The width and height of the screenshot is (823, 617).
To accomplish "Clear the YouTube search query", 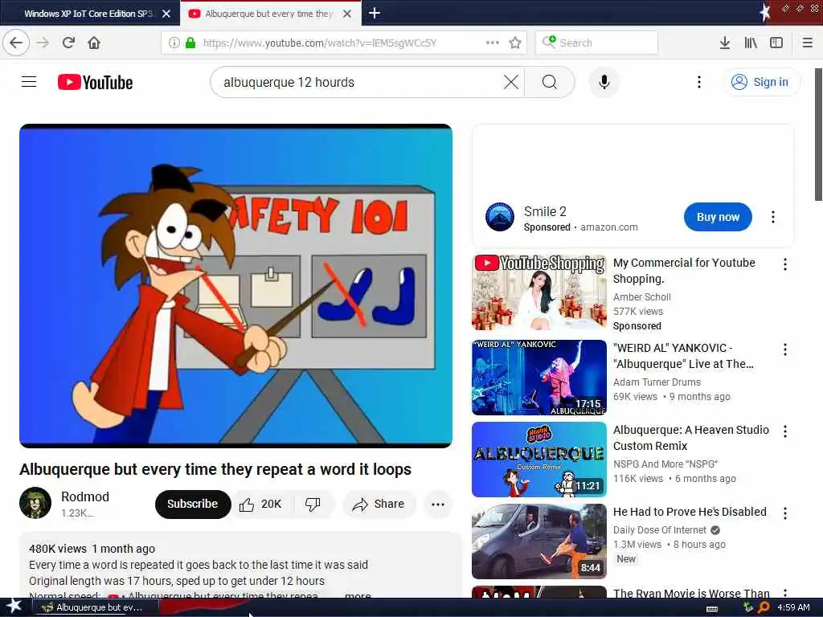I will tap(510, 82).
